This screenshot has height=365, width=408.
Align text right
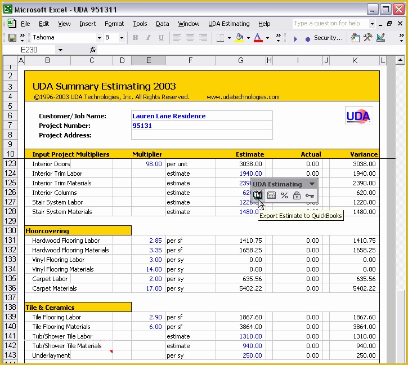pyautogui.click(x=203, y=38)
